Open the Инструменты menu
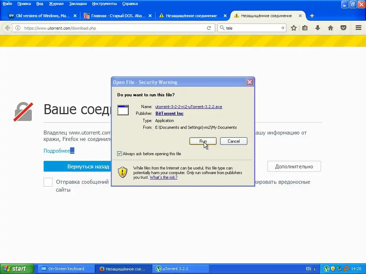The width and height of the screenshot is (366, 274). point(104,4)
